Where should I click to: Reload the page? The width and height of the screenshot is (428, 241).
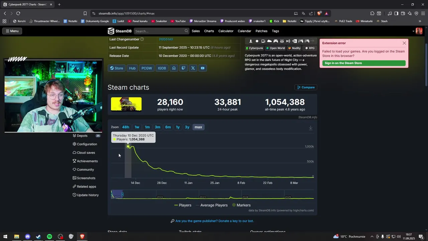[x=18, y=13]
